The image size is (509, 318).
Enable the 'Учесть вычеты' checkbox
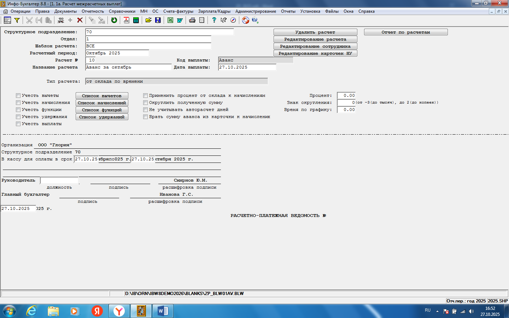point(18,95)
